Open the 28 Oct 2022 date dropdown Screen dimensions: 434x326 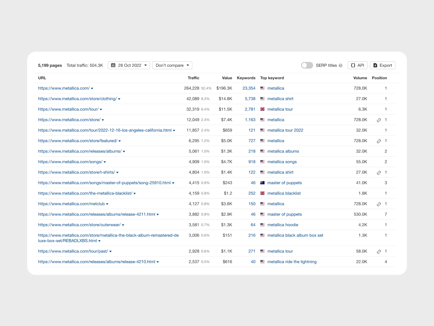129,65
